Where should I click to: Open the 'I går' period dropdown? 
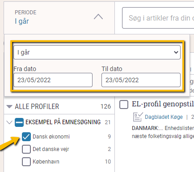pos(97,52)
